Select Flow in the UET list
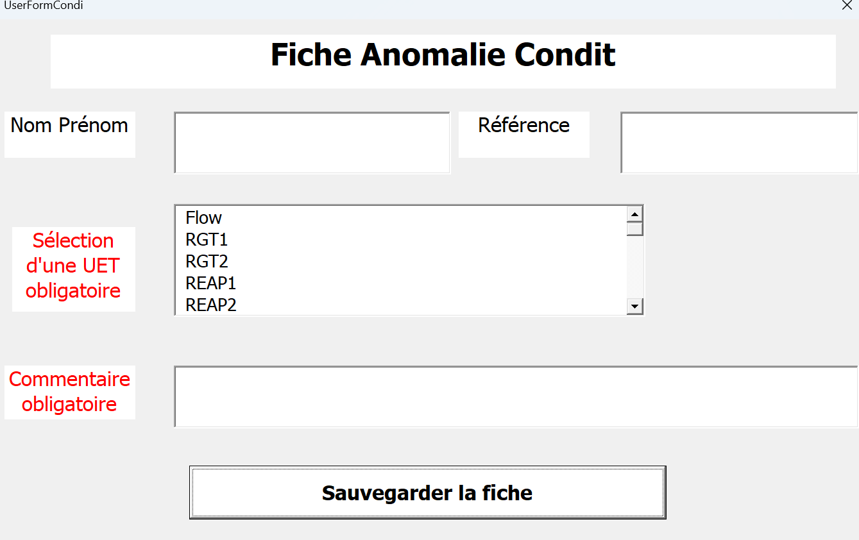The height and width of the screenshot is (540, 859). tap(204, 218)
